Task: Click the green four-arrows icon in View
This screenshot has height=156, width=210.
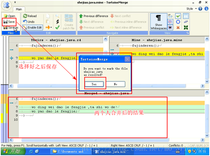Action: (186, 27)
